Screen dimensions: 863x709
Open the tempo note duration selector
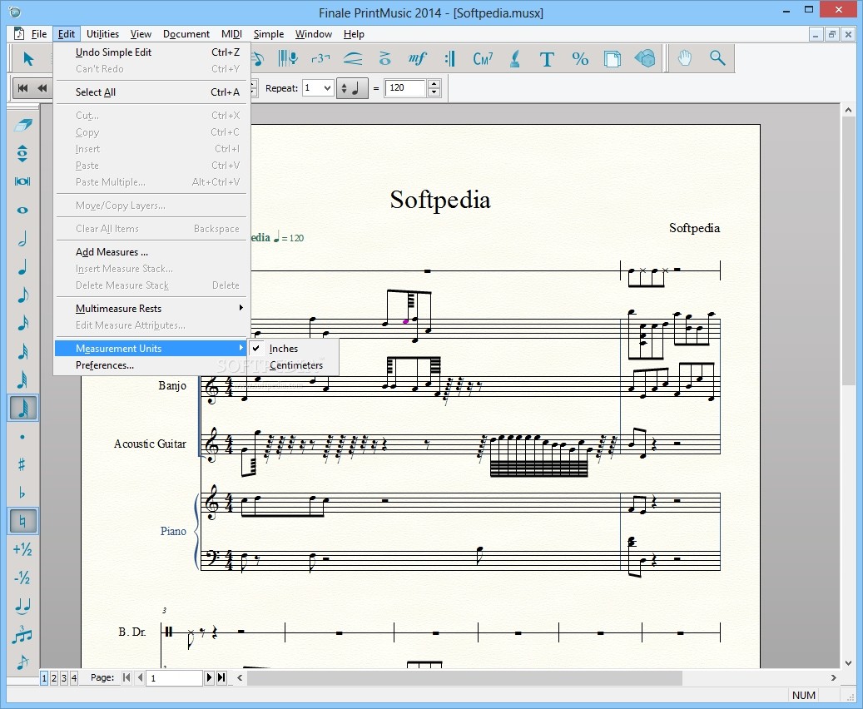pos(352,88)
